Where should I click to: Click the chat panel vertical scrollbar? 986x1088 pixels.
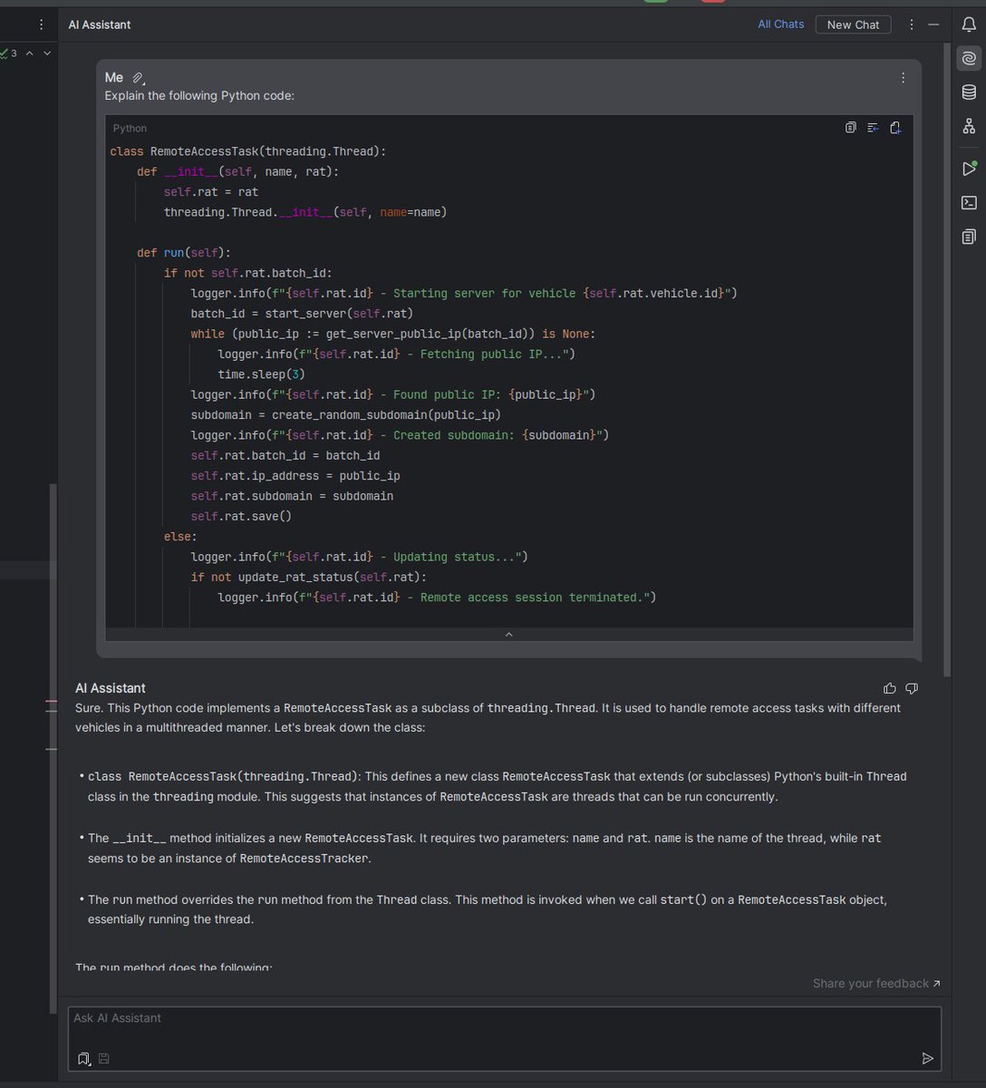pos(947,358)
